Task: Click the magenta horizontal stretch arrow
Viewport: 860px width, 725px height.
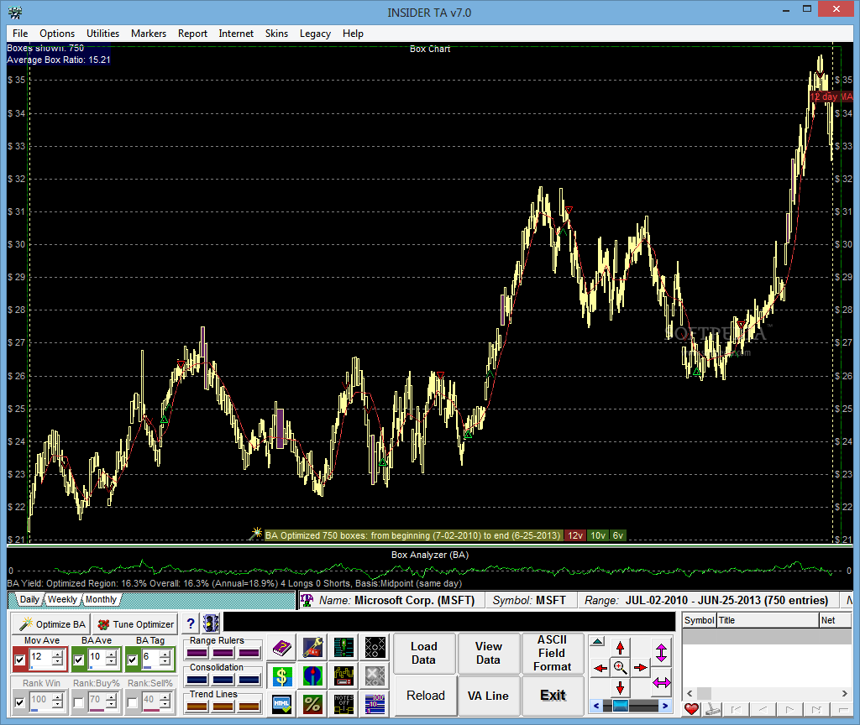Action: (x=662, y=683)
